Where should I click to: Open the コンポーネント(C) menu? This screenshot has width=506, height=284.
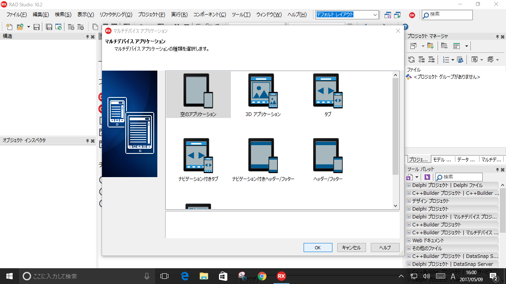coord(210,15)
